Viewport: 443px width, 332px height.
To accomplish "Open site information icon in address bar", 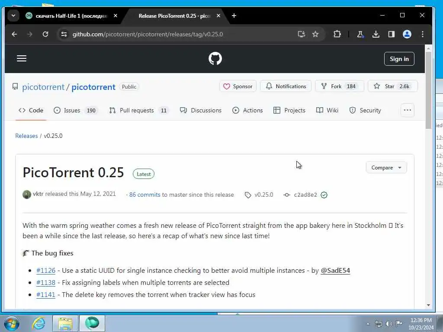I will tap(64, 35).
